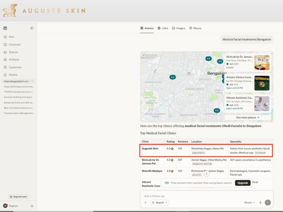The height and width of the screenshot is (212, 283).
Task: Click the Upgrade plan button in sidebar
Action: coord(19,196)
